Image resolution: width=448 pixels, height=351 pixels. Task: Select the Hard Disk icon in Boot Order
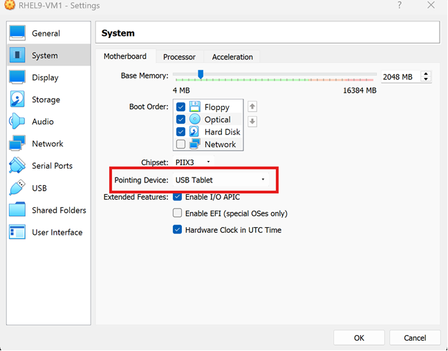tap(194, 132)
